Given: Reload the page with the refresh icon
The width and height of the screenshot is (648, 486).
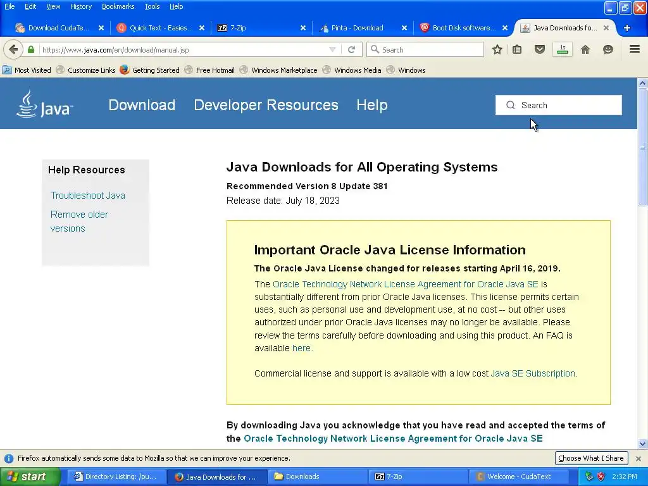Looking at the screenshot, I should pyautogui.click(x=352, y=49).
